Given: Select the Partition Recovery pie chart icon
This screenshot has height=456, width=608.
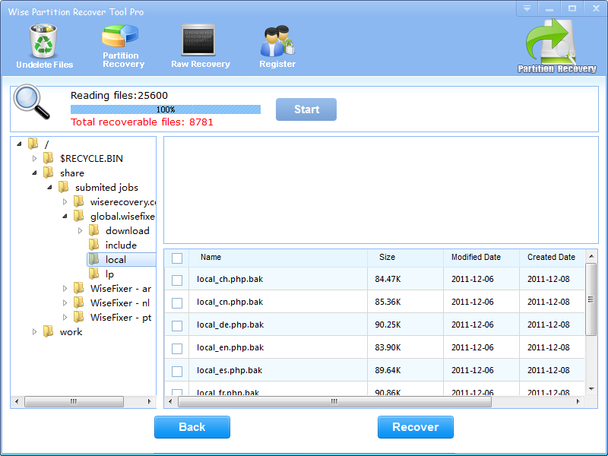Looking at the screenshot, I should click(x=121, y=38).
